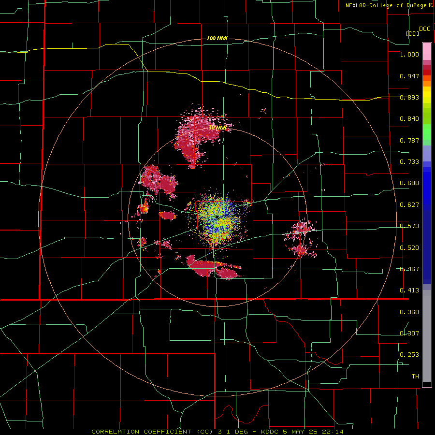Image resolution: width=435 pixels, height=435 pixels.
Task: Click the 50 NMI range ring label
Action: (217, 128)
